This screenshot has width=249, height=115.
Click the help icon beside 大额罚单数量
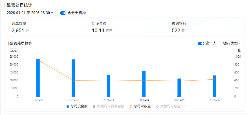click(x=183, y=107)
